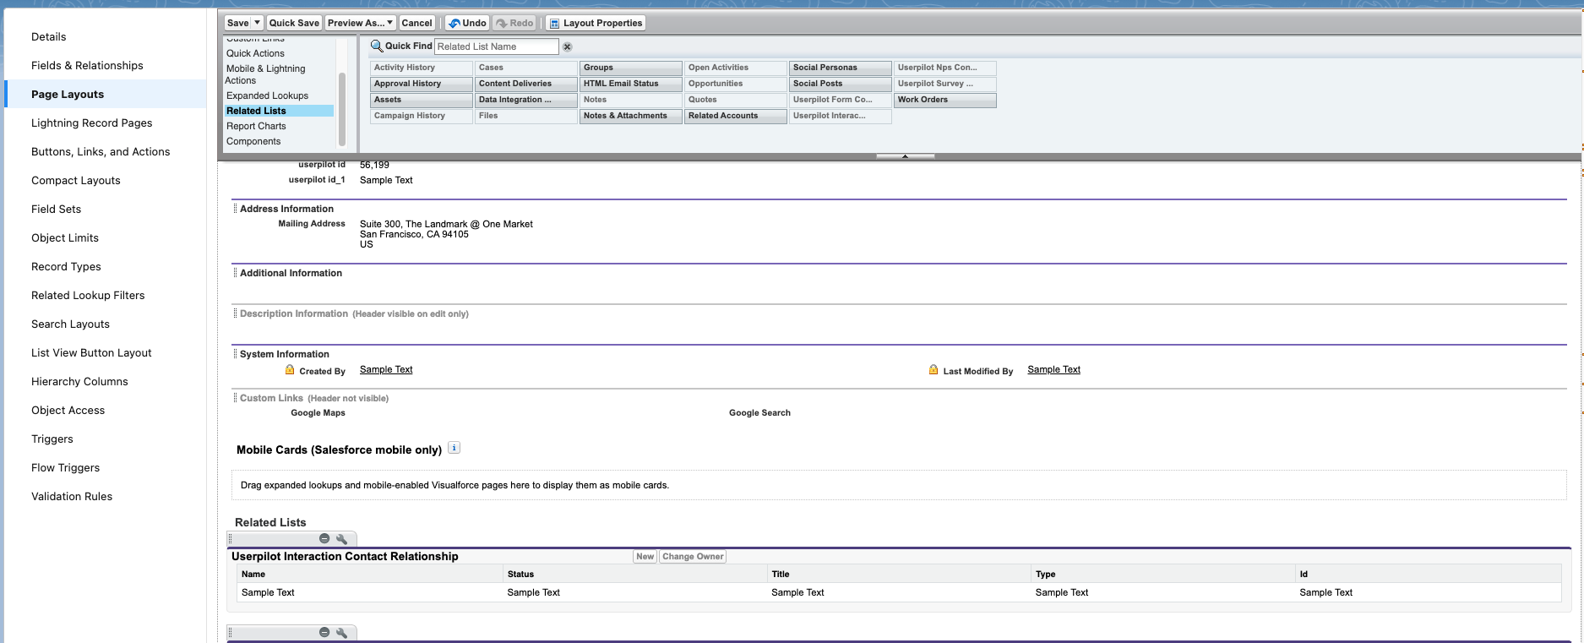This screenshot has width=1584, height=643.
Task: Click Quick Save
Action: [294, 23]
